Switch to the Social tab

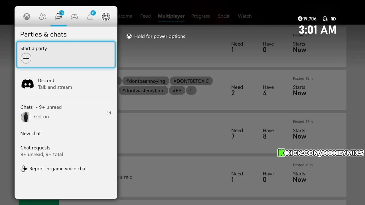pos(224,16)
